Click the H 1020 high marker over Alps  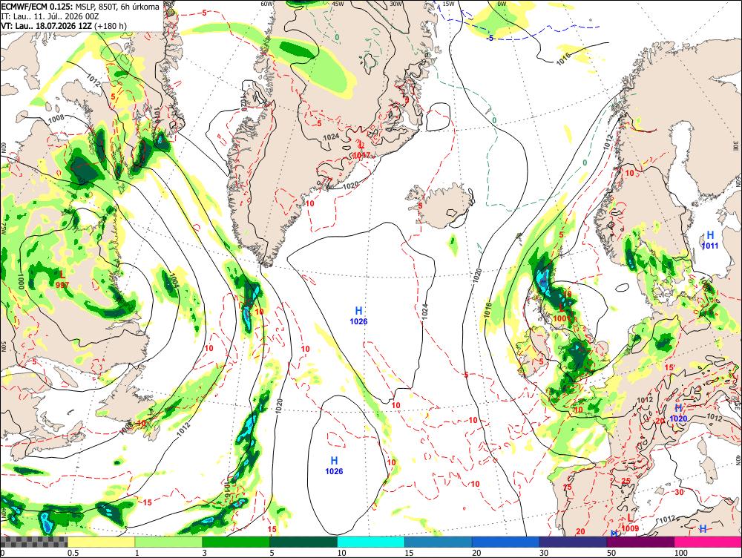[678, 413]
